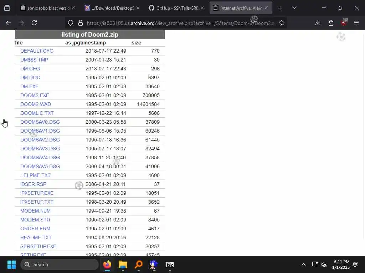Screen dimensions: 365x273
Task: Click the forward navigation arrow
Action: (x=21, y=23)
